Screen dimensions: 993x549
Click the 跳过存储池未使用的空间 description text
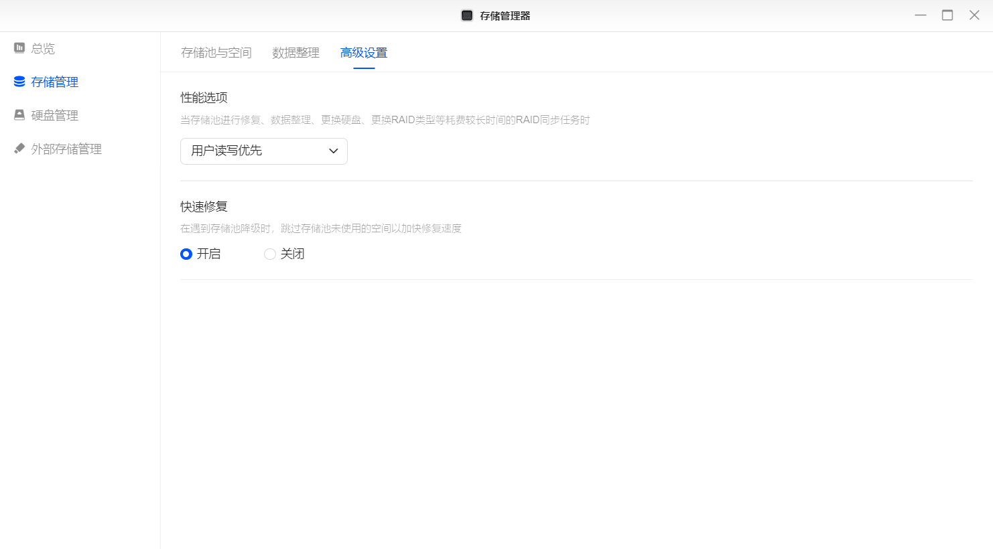click(x=321, y=228)
